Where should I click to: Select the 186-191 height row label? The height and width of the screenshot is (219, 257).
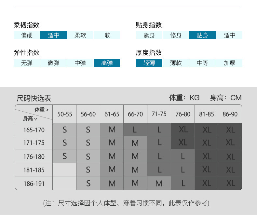click(x=34, y=183)
